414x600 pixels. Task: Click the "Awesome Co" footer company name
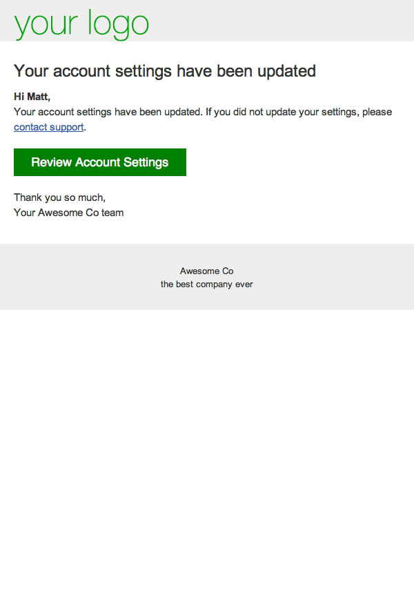coord(206,271)
